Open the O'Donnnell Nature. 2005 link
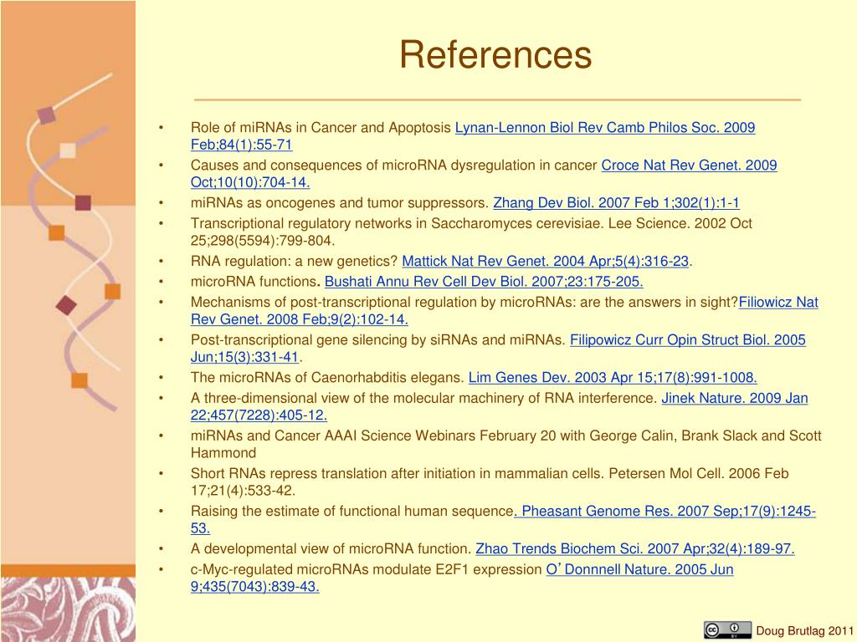 (639, 570)
